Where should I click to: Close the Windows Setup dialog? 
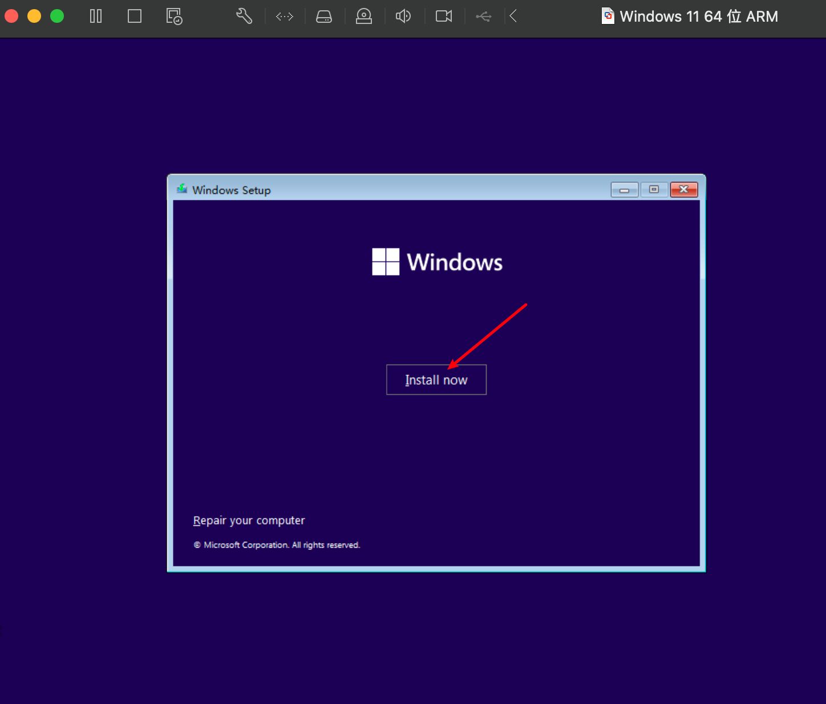684,189
